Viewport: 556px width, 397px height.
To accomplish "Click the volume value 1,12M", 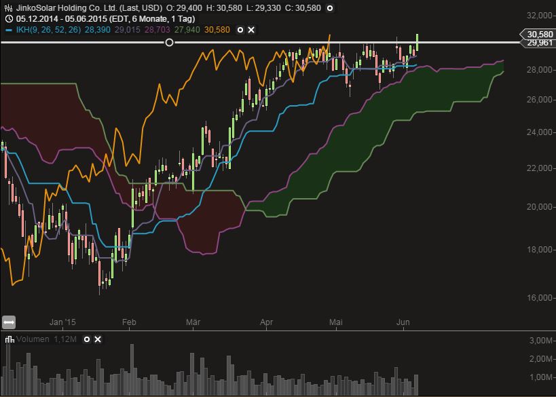I will coord(65,339).
